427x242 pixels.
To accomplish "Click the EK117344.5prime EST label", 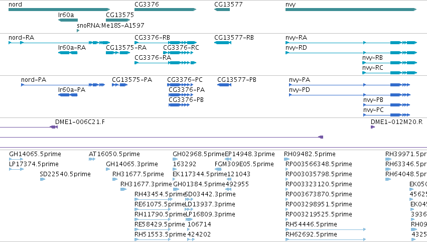I will point(200,174).
